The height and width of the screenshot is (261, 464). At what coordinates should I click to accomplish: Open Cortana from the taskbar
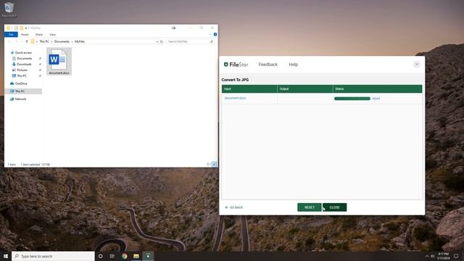(101, 256)
